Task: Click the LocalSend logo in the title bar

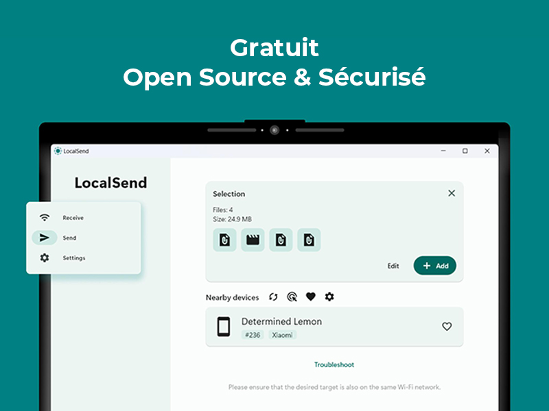Action: click(58, 151)
